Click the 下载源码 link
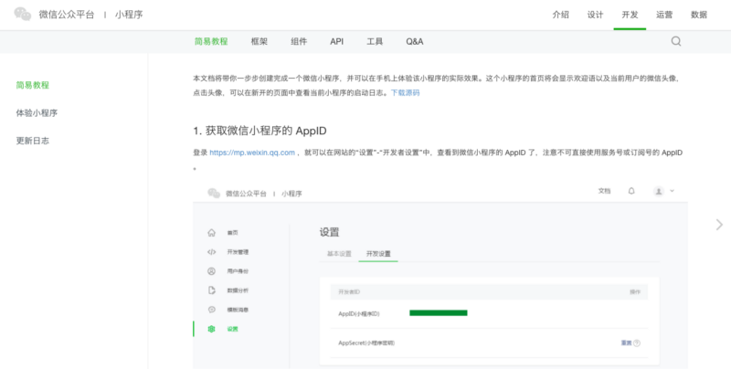Viewport: 731px width, 369px height. (405, 93)
